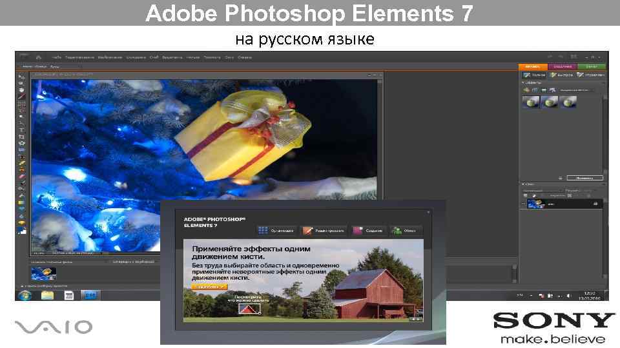This screenshot has width=620, height=348.
Task: Close the welcome screen dialog
Action: coord(428,212)
